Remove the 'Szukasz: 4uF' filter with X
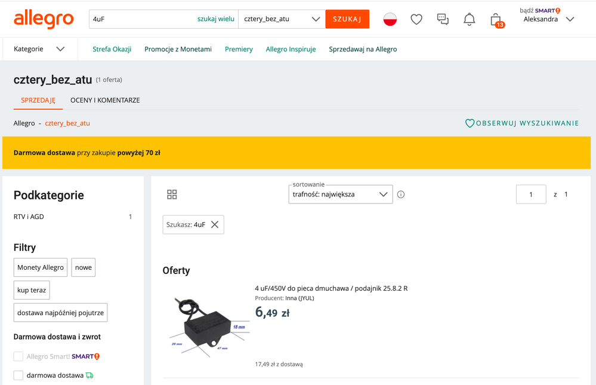Image resolution: width=596 pixels, height=385 pixels. [x=215, y=224]
